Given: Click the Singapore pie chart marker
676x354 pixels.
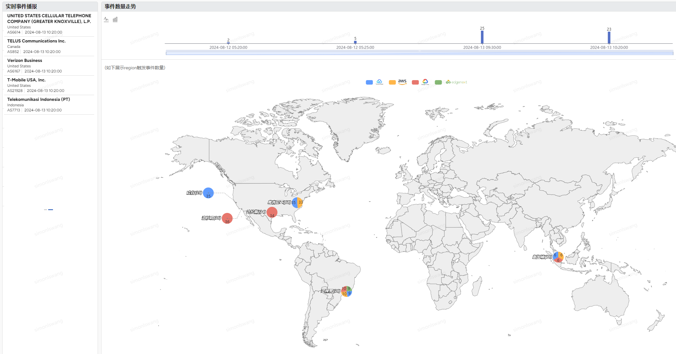Looking at the screenshot, I should pyautogui.click(x=558, y=257).
